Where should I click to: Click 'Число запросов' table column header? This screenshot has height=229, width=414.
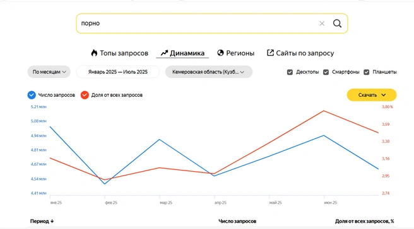[237, 221]
